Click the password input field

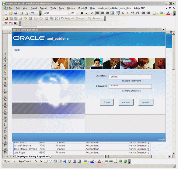coord(130,86)
